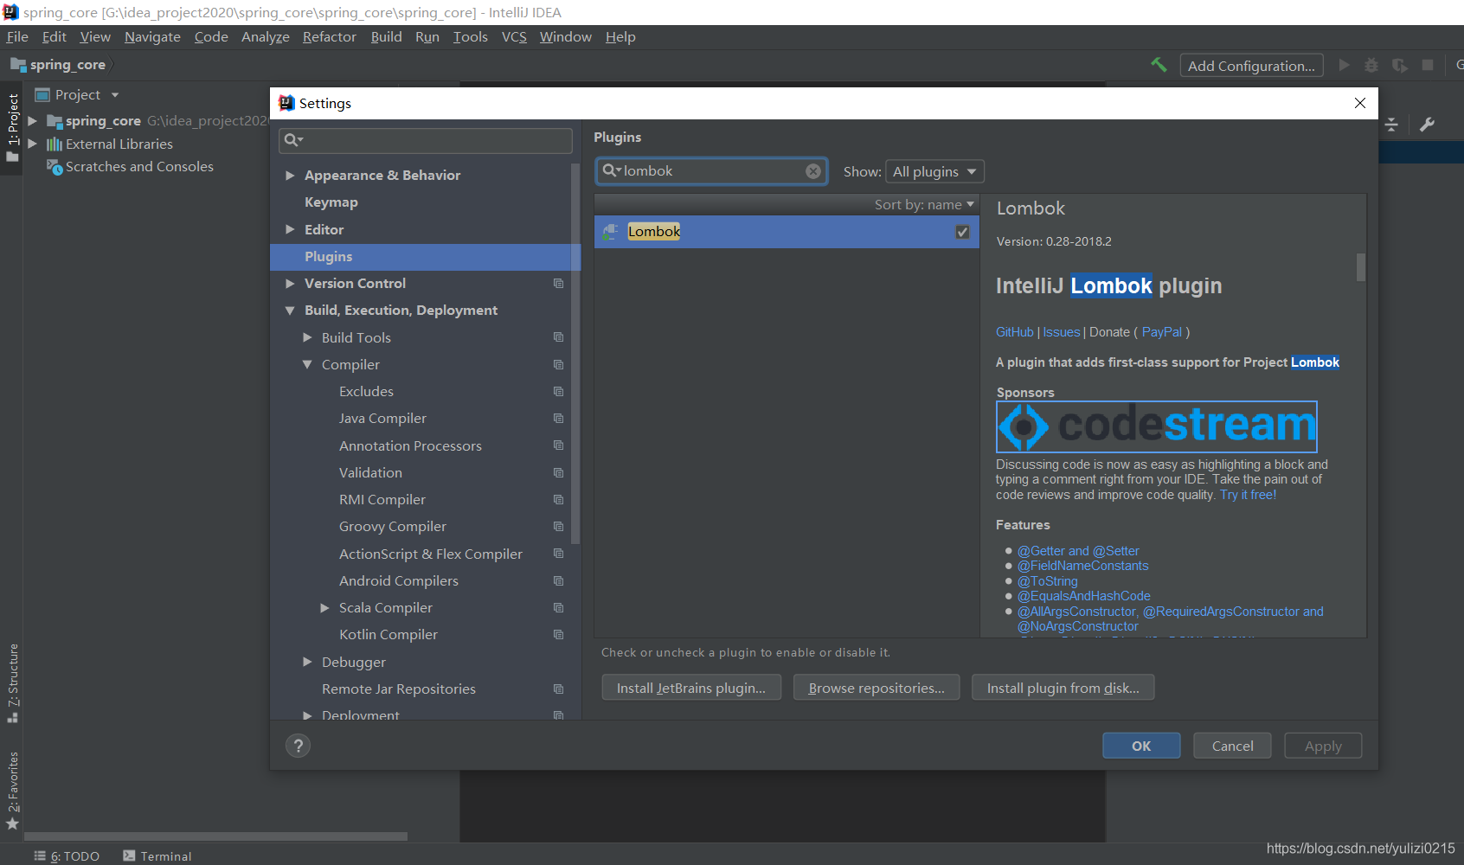The height and width of the screenshot is (865, 1464).
Task: Open the Structure side panel
Action: coord(12,682)
